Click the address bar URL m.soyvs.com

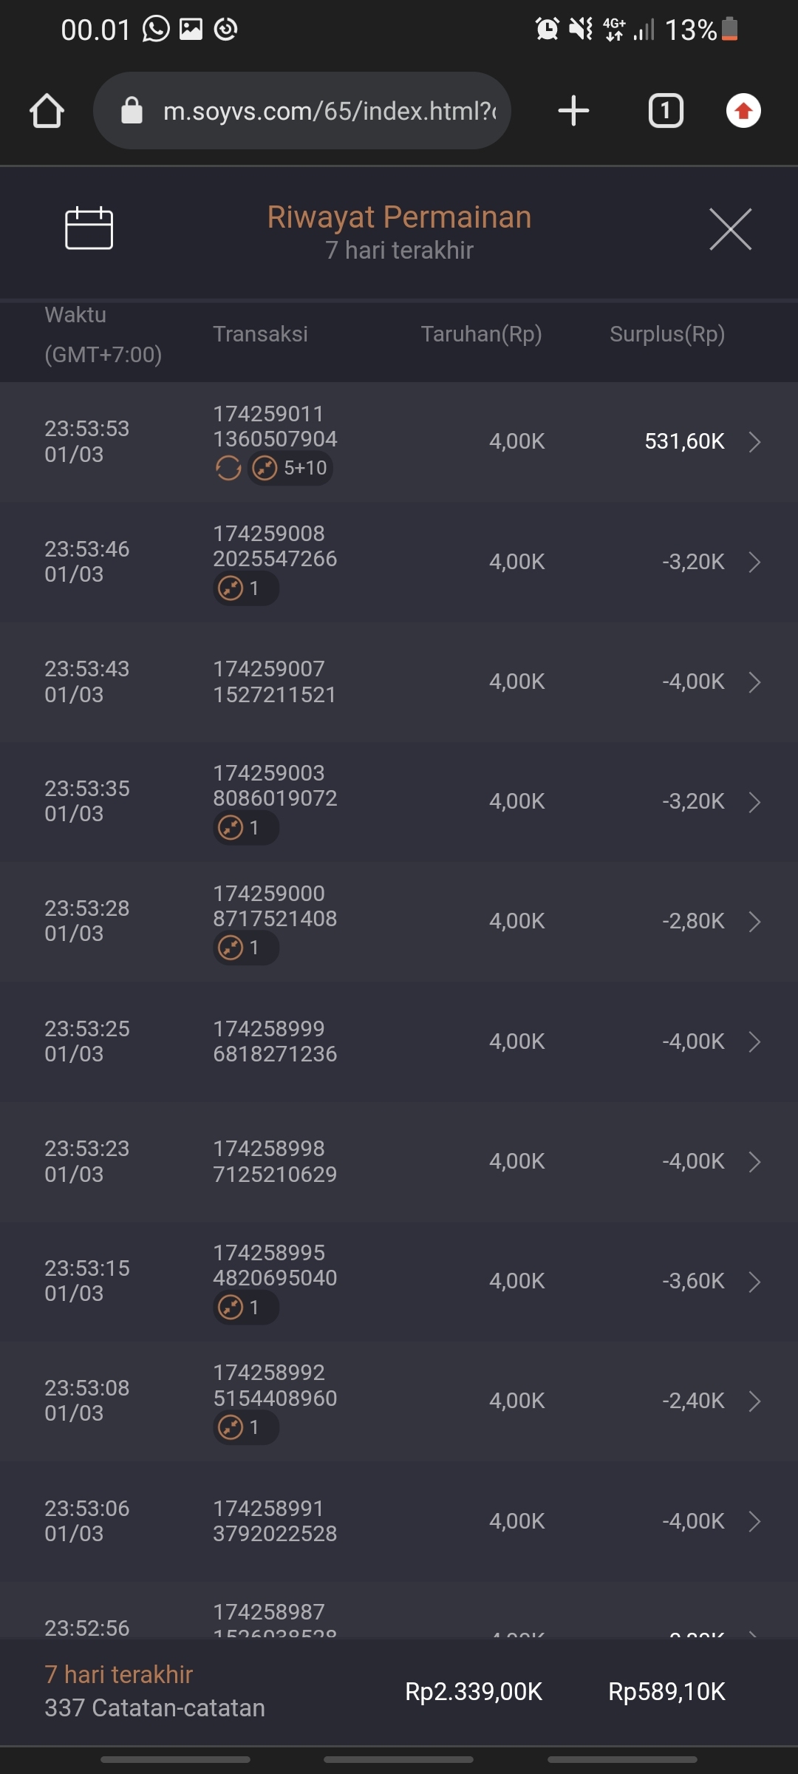pyautogui.click(x=329, y=111)
